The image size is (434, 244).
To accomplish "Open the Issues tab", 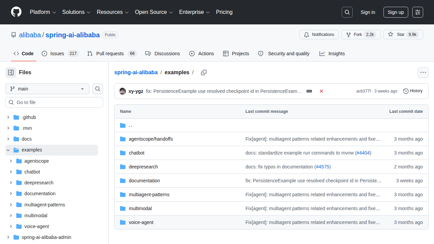I will coord(60,54).
